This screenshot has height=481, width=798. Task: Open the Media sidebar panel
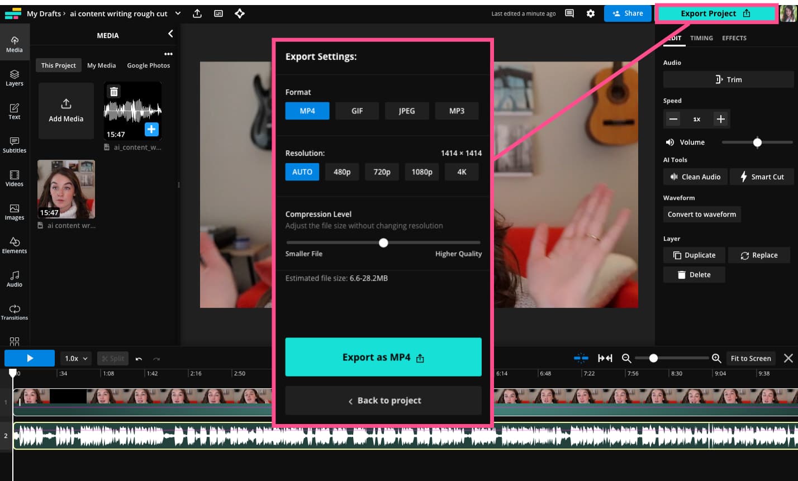pyautogui.click(x=15, y=44)
